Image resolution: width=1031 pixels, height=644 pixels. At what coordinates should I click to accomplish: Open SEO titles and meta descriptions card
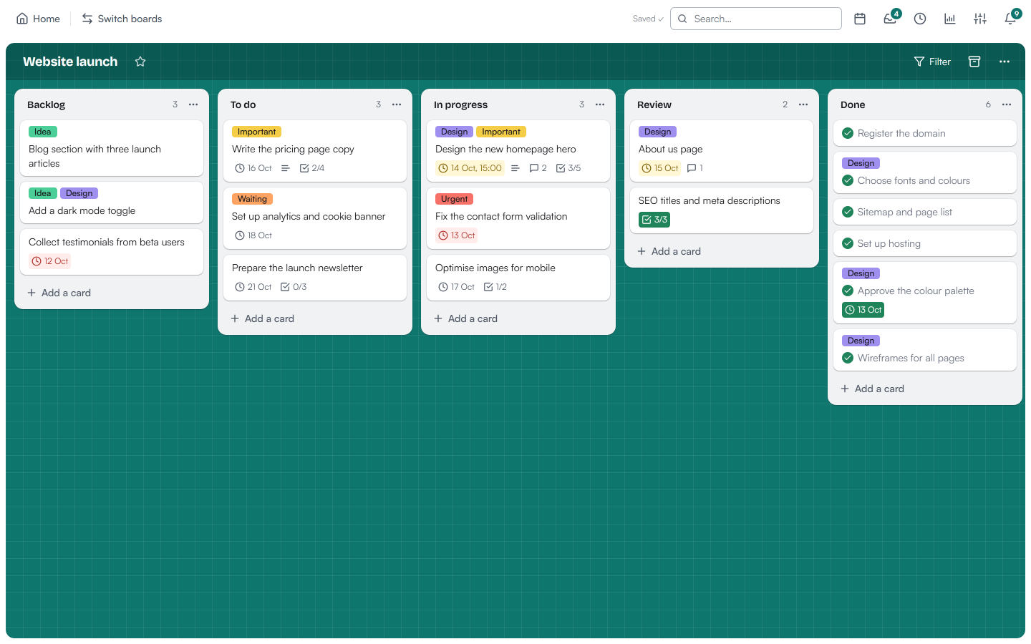[722, 210]
